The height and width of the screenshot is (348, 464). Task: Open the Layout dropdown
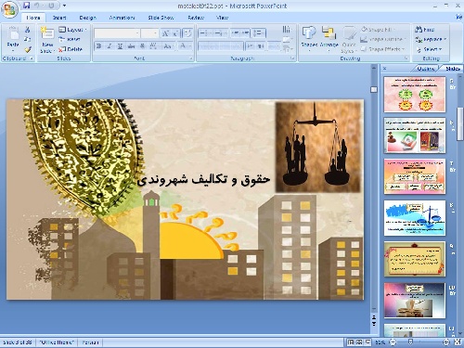tap(73, 30)
